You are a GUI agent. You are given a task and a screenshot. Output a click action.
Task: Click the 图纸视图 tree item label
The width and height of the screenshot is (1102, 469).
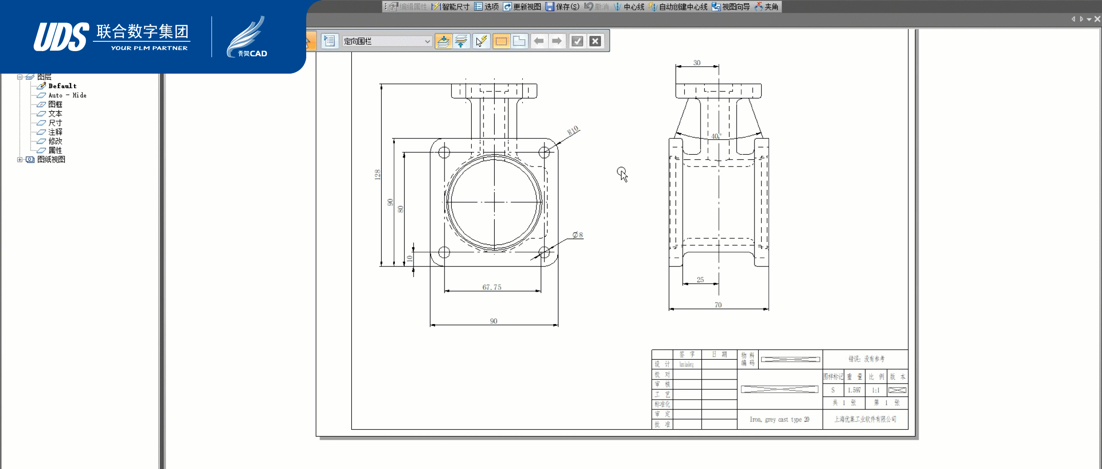51,159
